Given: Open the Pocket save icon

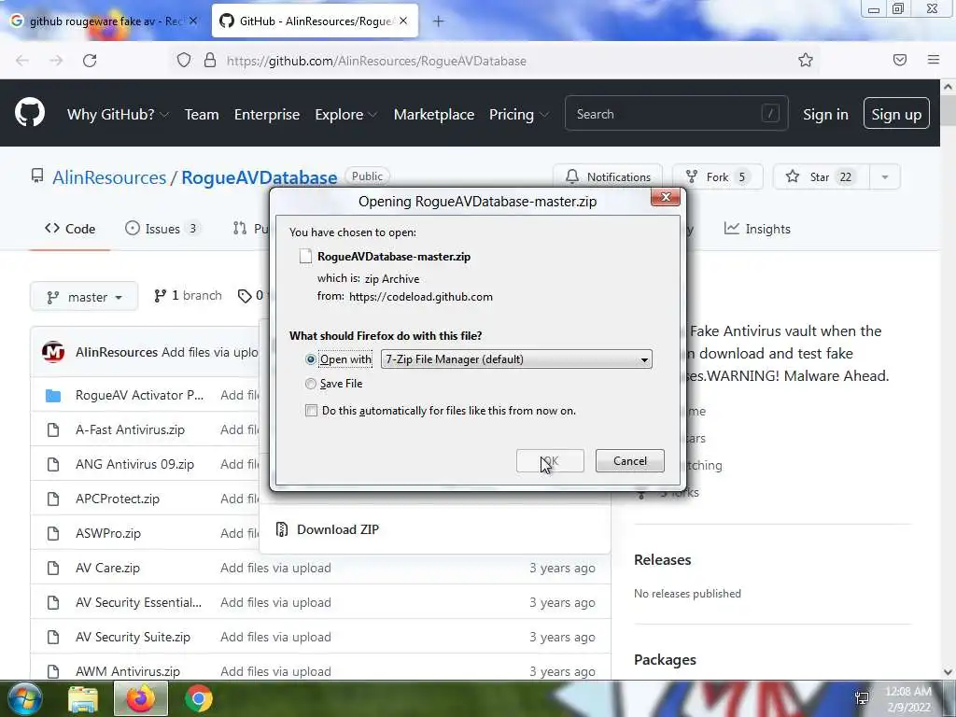Looking at the screenshot, I should (899, 60).
